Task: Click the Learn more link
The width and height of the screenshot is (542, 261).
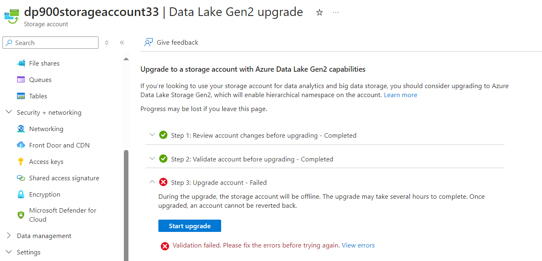Action: coord(400,95)
